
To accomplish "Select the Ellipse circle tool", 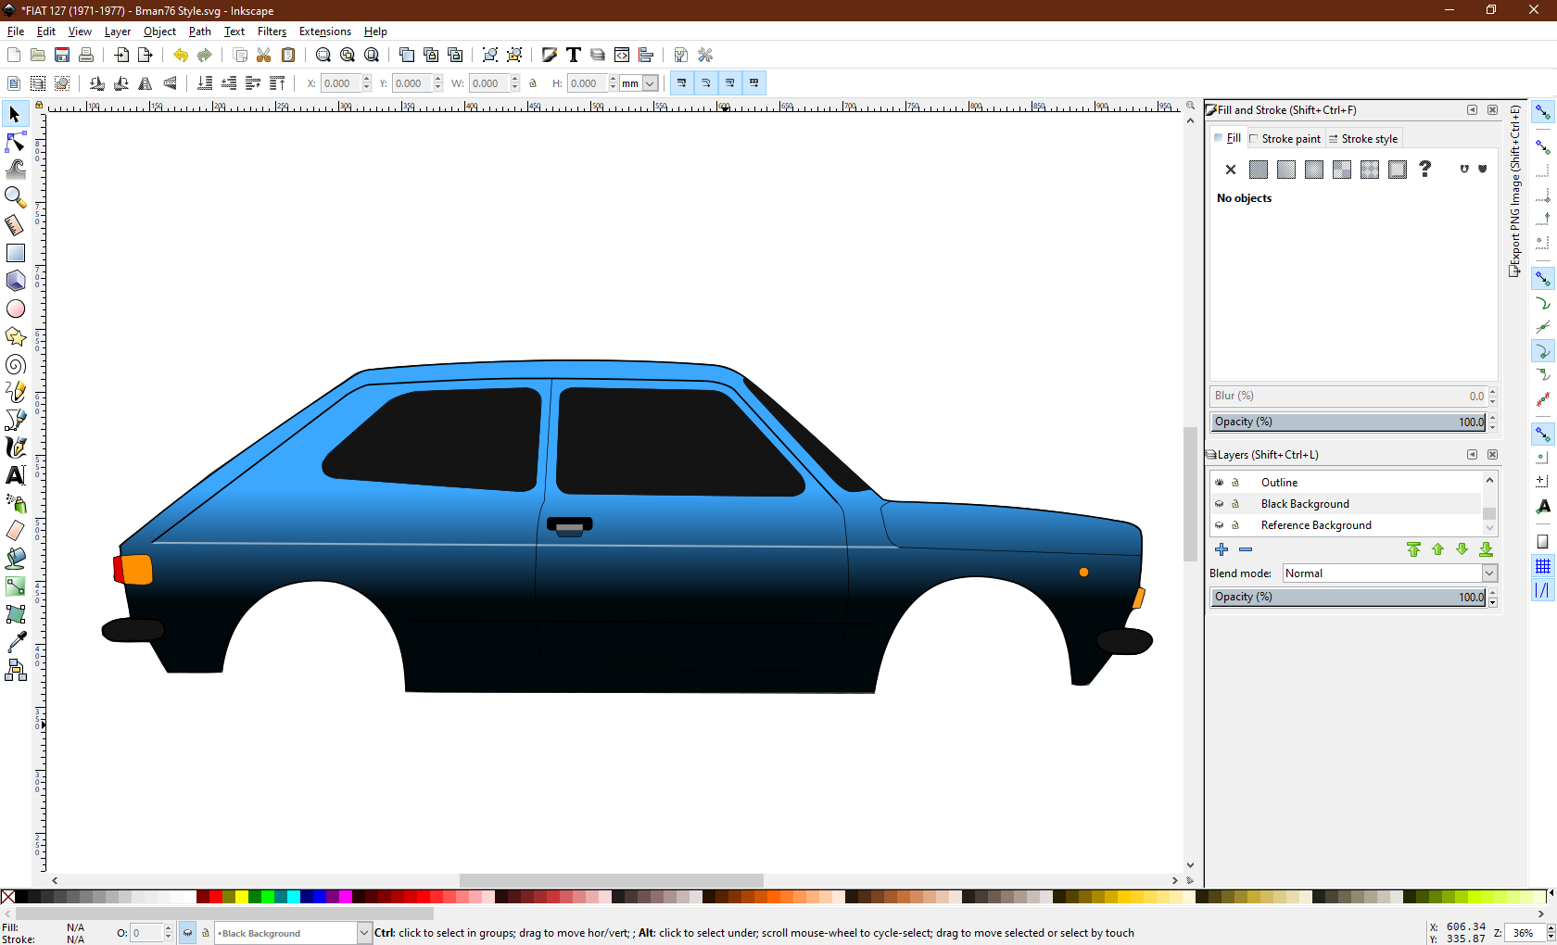I will click(15, 309).
